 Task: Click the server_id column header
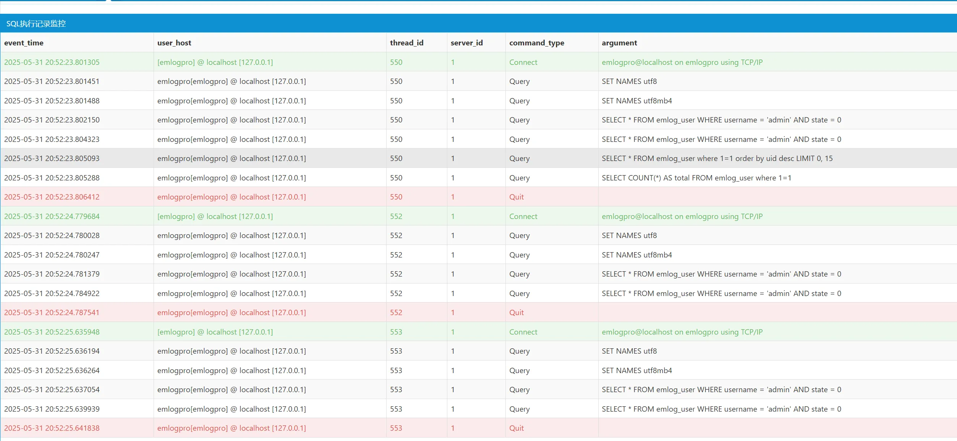pyautogui.click(x=466, y=43)
